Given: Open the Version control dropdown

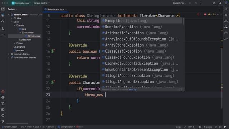Looking at the screenshot, I should tap(42, 3).
